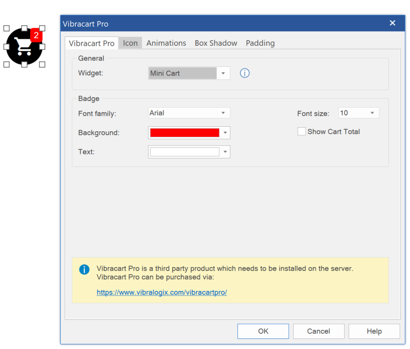410x349 pixels.
Task: Click the info icon beside Widget dropdown
Action: click(x=244, y=73)
